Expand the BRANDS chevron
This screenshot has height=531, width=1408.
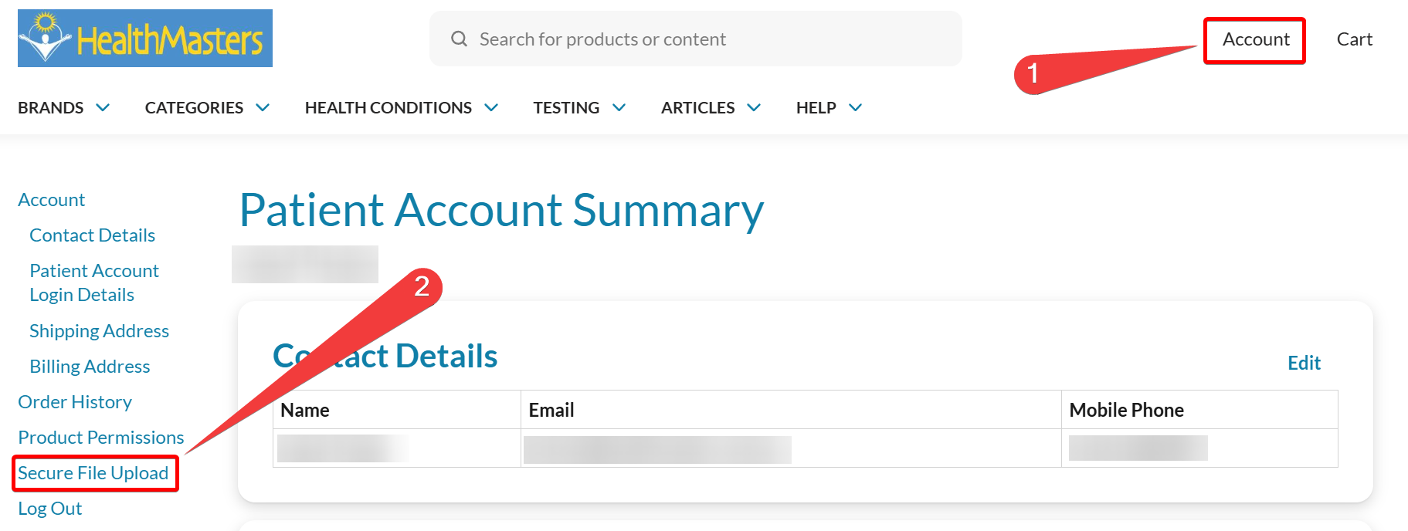pyautogui.click(x=103, y=107)
